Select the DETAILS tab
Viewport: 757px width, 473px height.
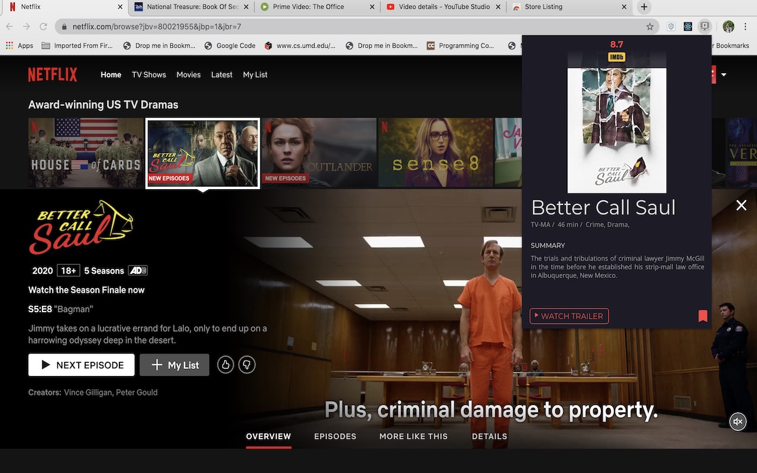[490, 436]
